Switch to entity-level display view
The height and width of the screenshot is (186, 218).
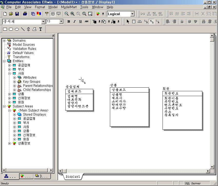click(47, 14)
